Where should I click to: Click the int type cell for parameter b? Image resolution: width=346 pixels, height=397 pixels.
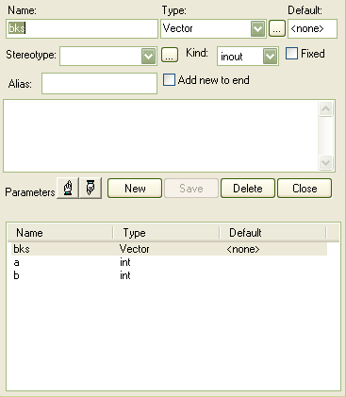tap(125, 275)
